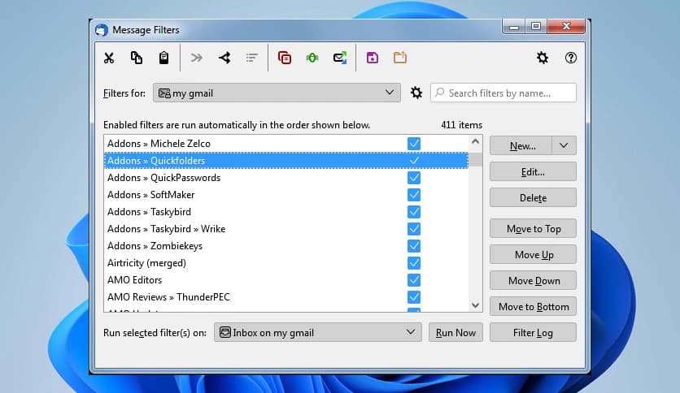680x393 pixels.
Task: Click the double chevron toolbar icon
Action: [x=197, y=58]
